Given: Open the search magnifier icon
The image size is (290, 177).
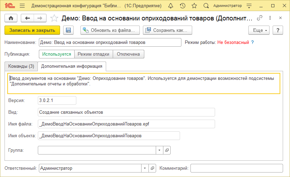Looking at the screenshot, I should 206,6.
